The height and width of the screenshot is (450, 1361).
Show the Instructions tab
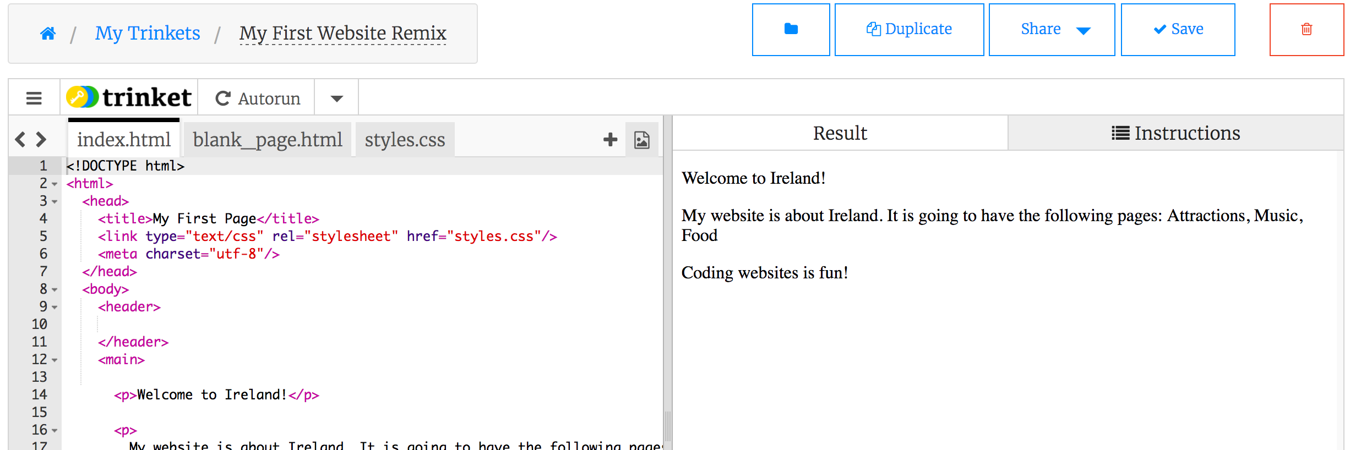(1175, 133)
